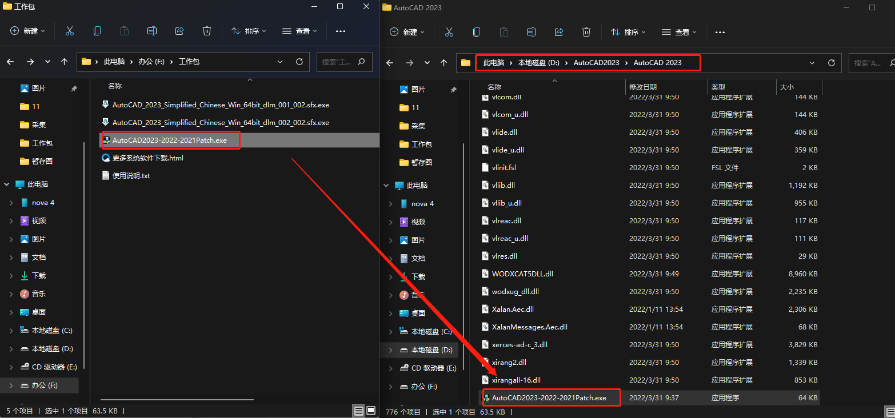Open the 排序 sort dropdown
This screenshot has width=895, height=418.
click(x=248, y=31)
